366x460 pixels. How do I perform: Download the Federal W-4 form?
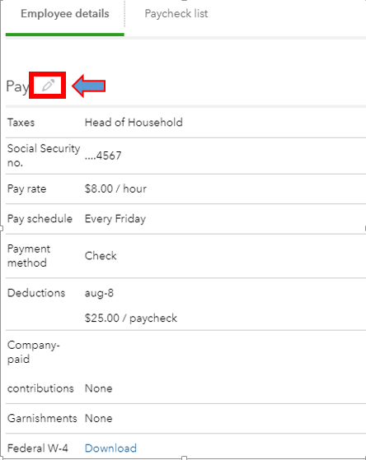[x=110, y=448]
